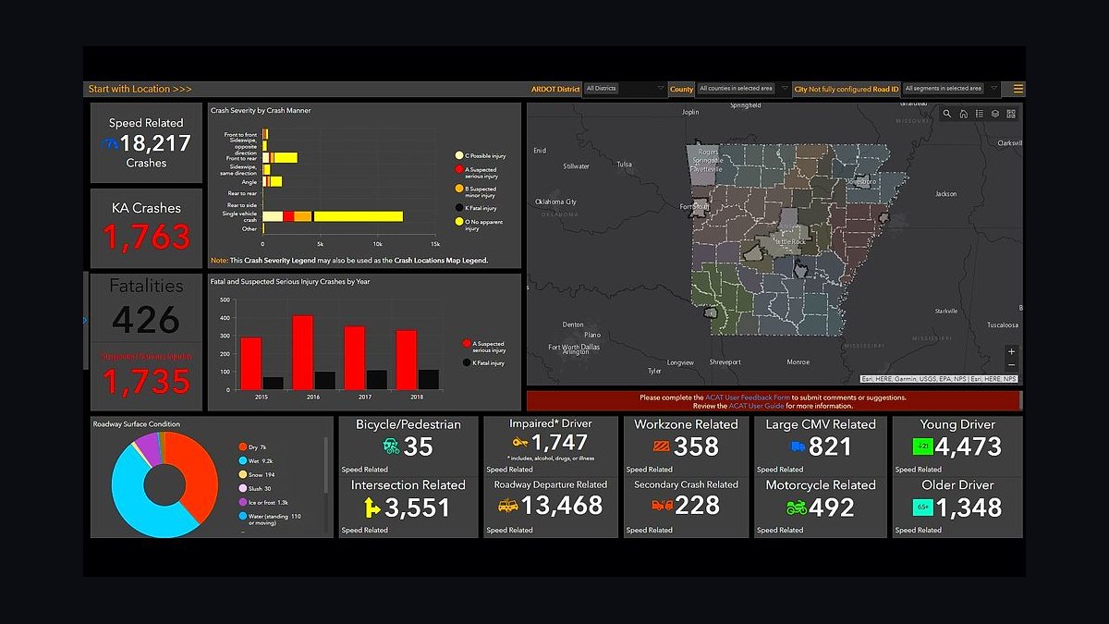The width and height of the screenshot is (1109, 624).
Task: Click the Bicycle/Pedestrian icon
Action: pos(391,447)
